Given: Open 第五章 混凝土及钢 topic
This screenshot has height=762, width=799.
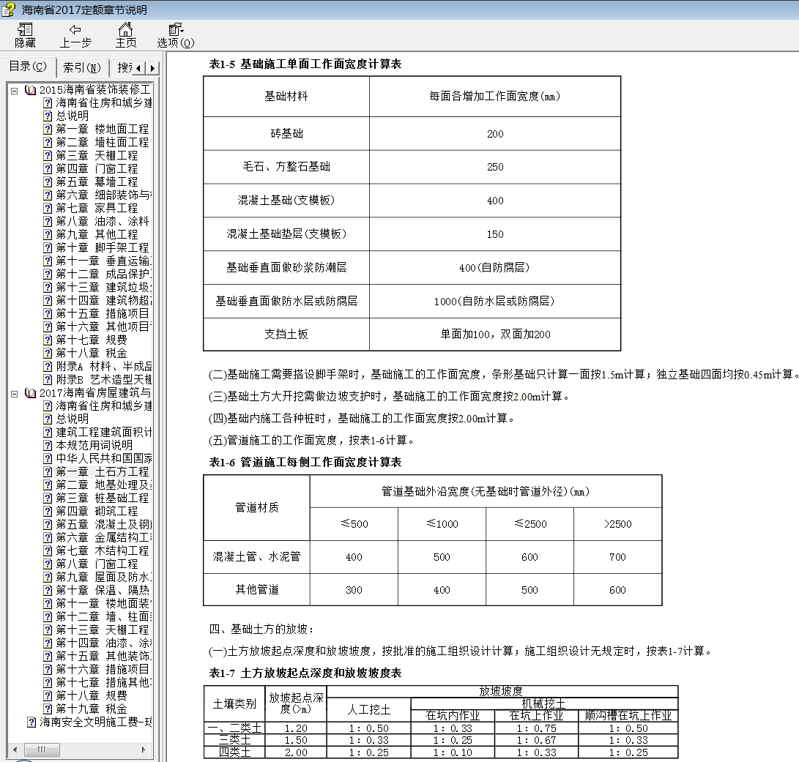Looking at the screenshot, I should click(x=103, y=525).
